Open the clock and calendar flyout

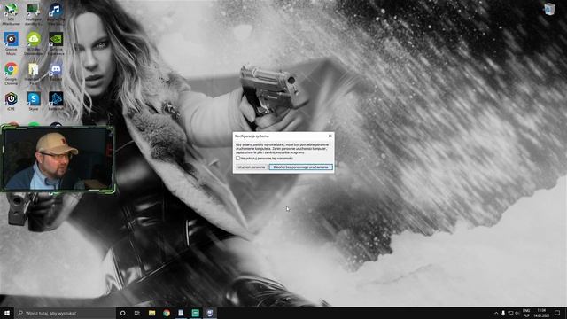click(541, 313)
